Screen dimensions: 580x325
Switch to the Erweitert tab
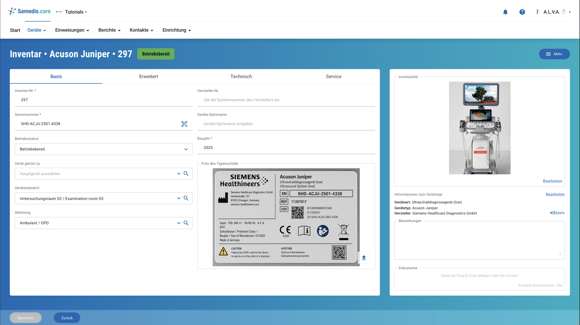coord(149,76)
